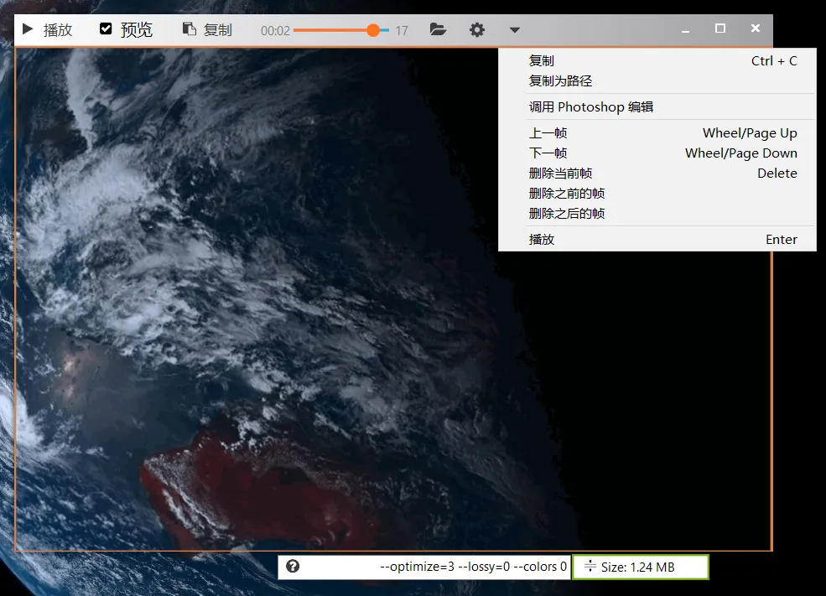Select 删除之前的帧 menu entry
This screenshot has width=826, height=596.
(657, 194)
